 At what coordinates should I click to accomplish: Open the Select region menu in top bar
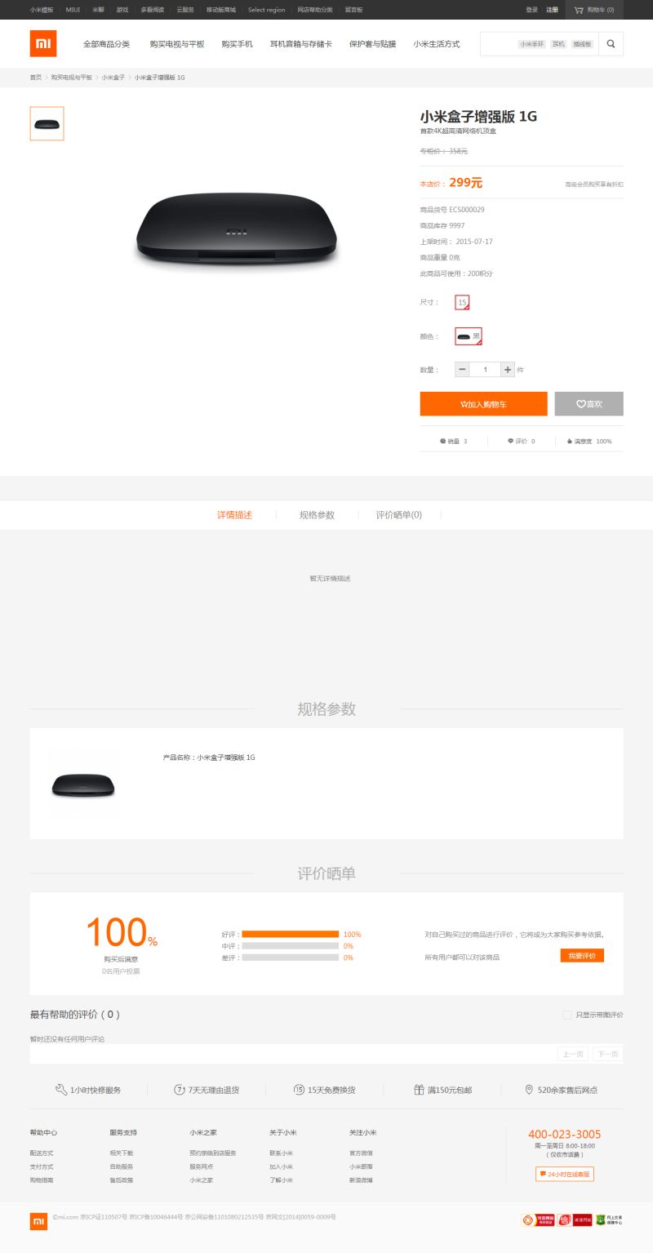click(267, 10)
